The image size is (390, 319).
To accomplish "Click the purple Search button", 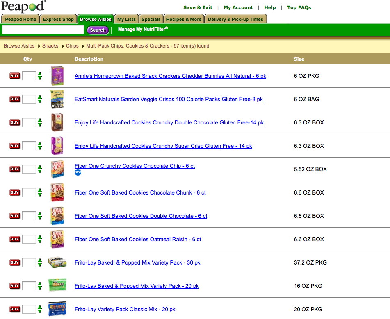I will [x=98, y=30].
